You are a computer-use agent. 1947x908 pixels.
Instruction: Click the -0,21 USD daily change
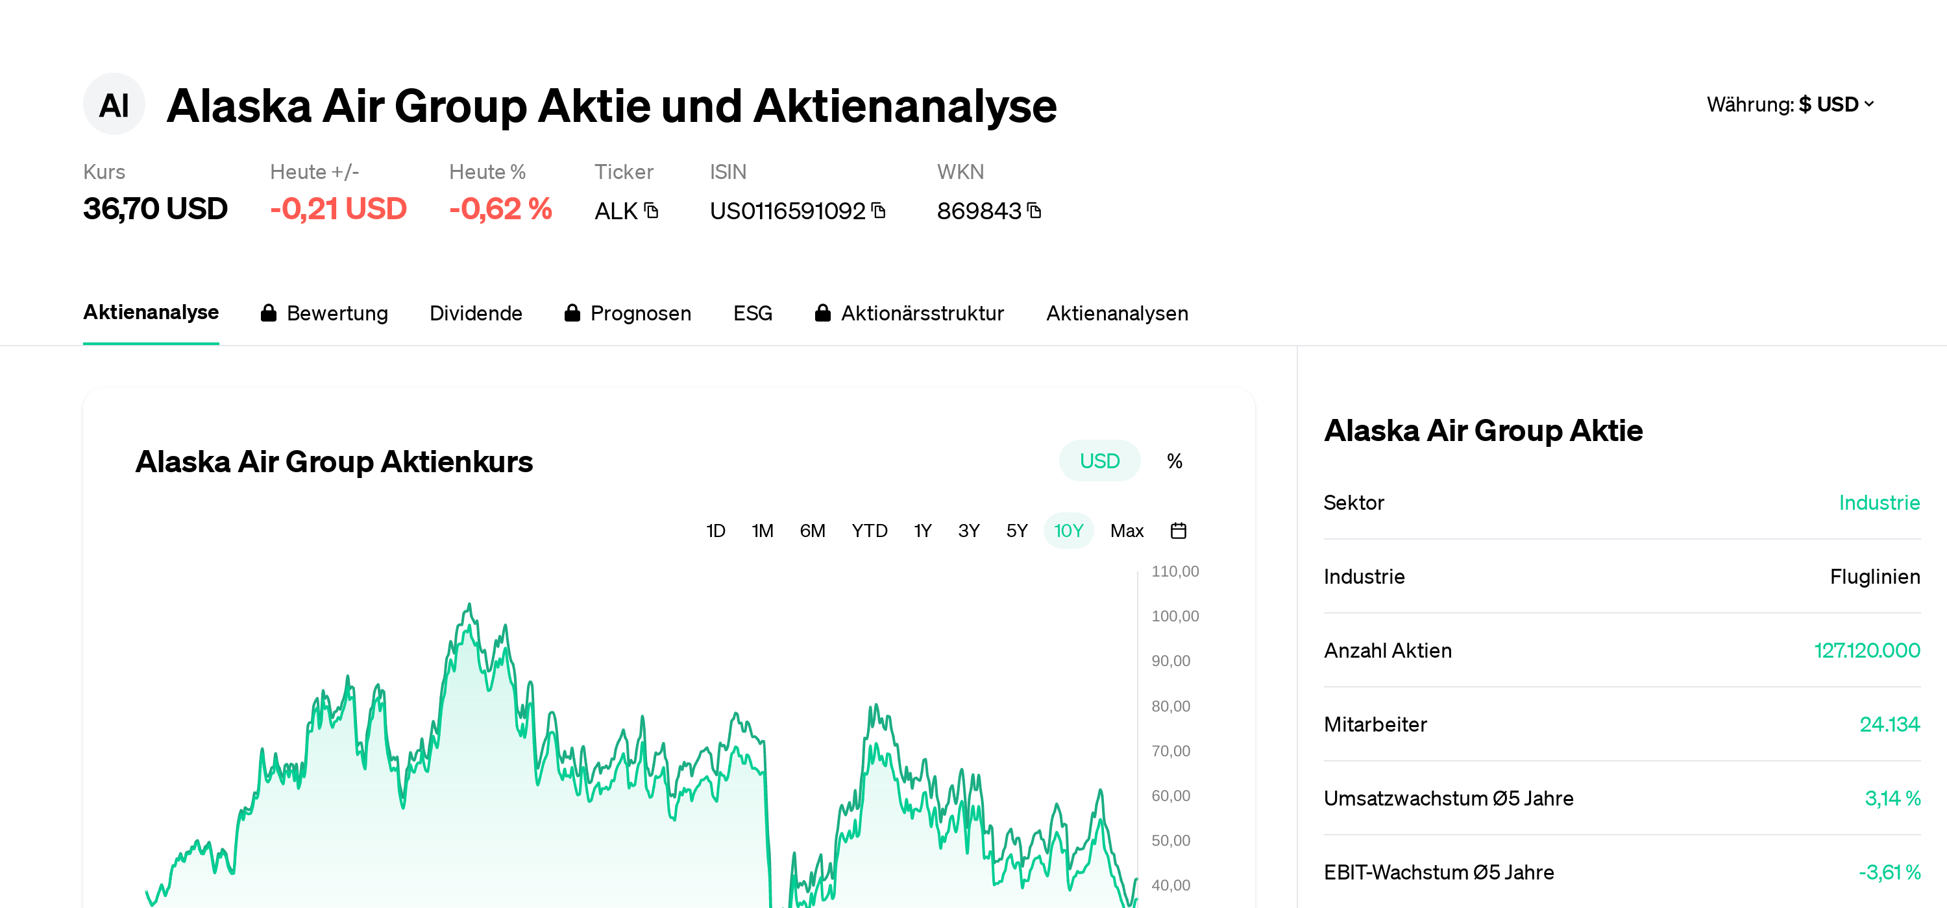click(x=339, y=209)
